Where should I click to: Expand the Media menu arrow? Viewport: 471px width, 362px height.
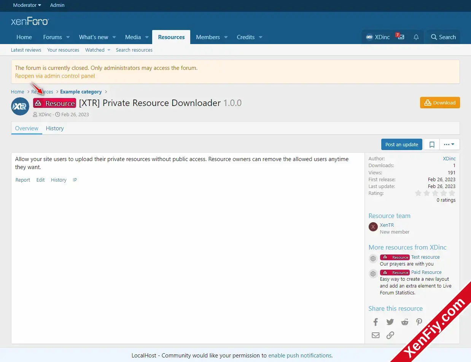tap(147, 37)
